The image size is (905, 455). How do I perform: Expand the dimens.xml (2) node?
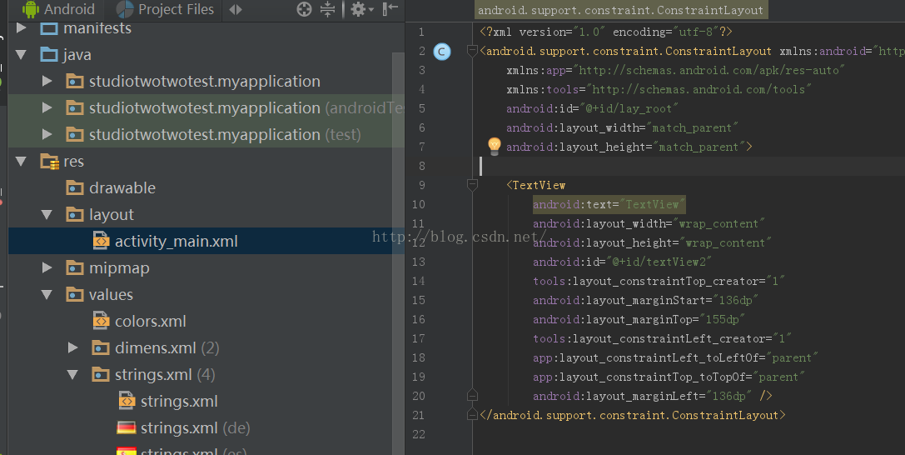click(73, 348)
